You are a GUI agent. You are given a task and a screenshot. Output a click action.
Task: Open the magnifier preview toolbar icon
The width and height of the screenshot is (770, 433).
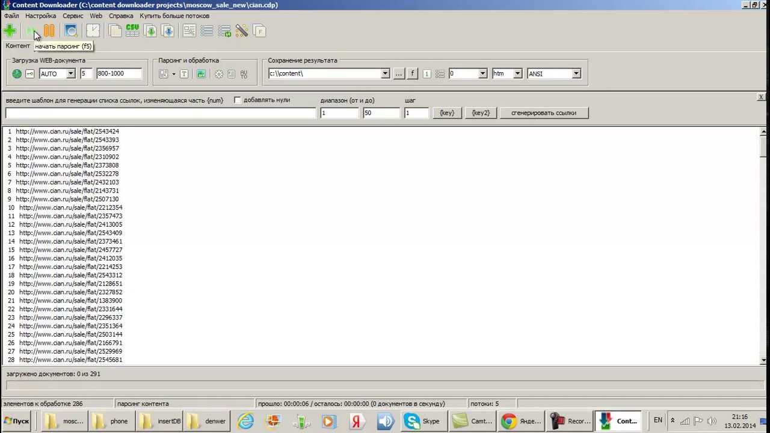point(71,31)
